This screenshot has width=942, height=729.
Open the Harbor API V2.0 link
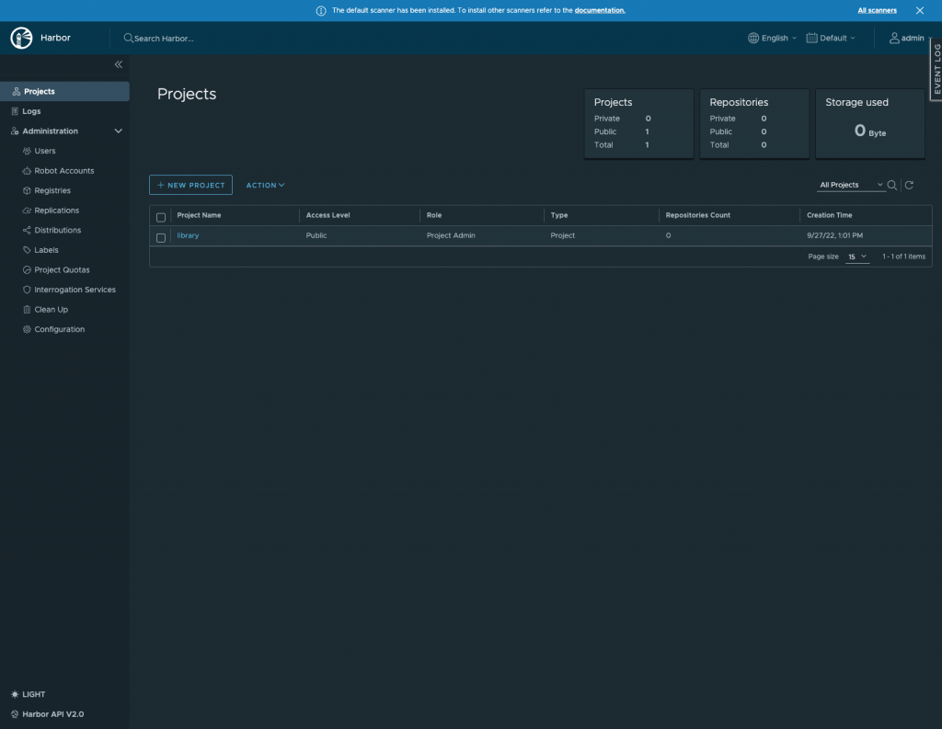(52, 714)
